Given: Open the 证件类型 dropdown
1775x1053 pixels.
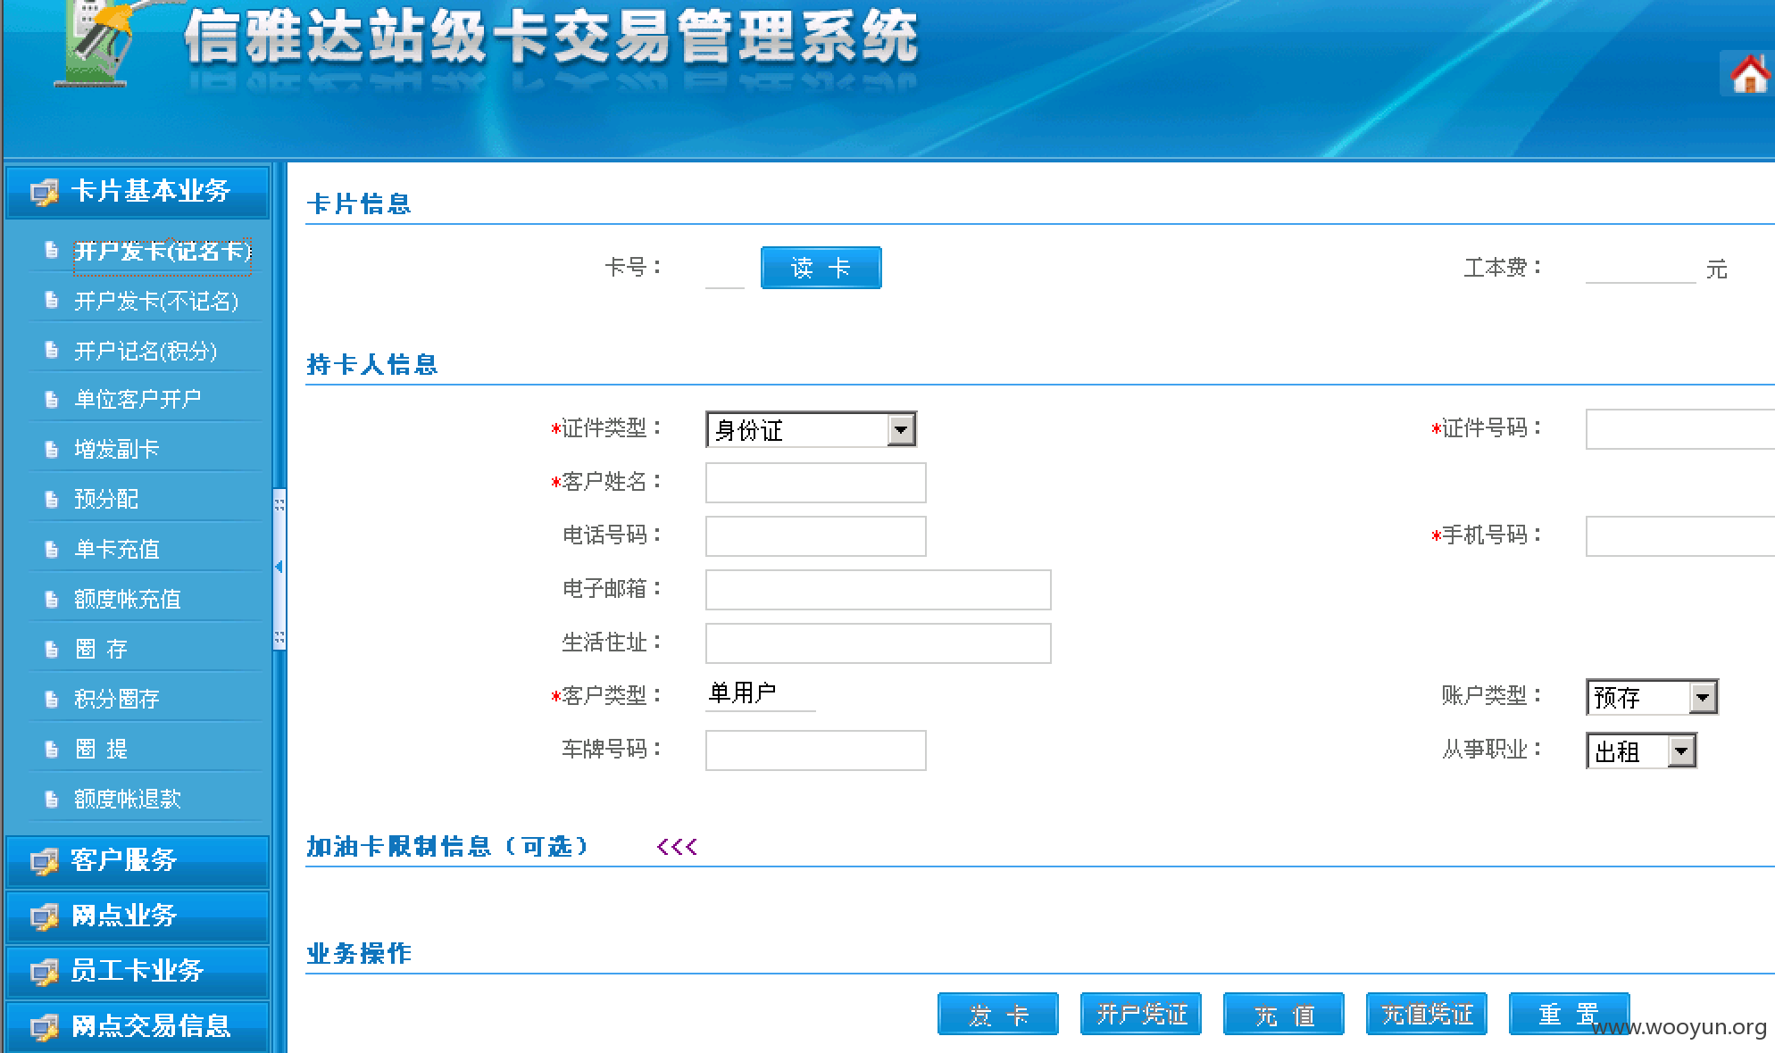Looking at the screenshot, I should click(811, 429).
